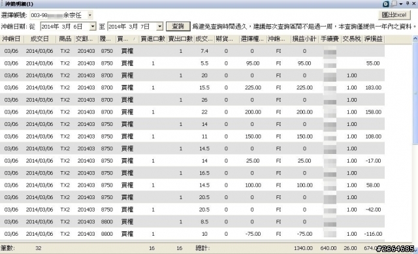The image size is (418, 254).
Task: Click the trade price cell 5.5
Action: click(204, 63)
